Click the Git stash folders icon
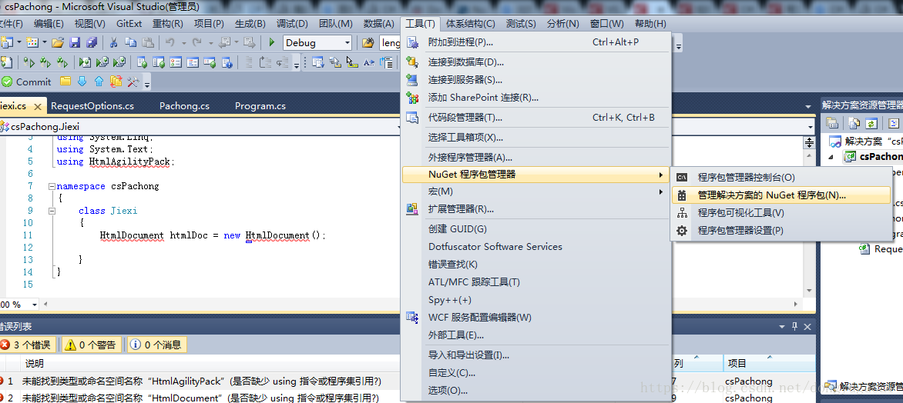The height and width of the screenshot is (403, 903). tap(116, 82)
